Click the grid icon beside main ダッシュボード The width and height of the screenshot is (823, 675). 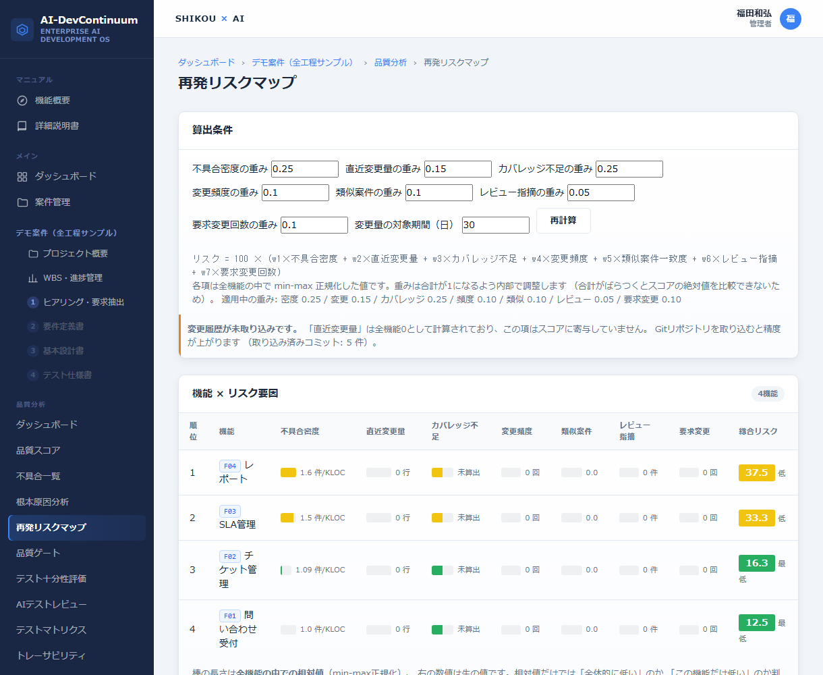pyautogui.click(x=22, y=177)
